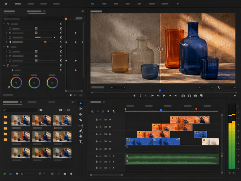Solo the first audio track
The height and width of the screenshot is (181, 241).
[x=114, y=156]
